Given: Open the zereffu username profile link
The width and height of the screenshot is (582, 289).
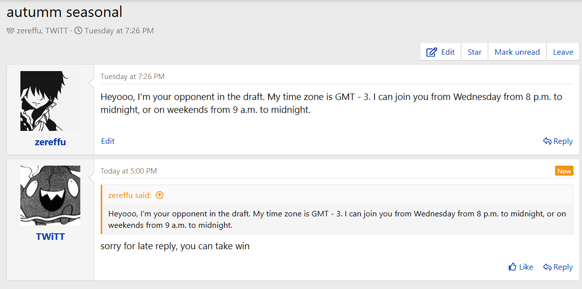Looking at the screenshot, I should tap(50, 142).
